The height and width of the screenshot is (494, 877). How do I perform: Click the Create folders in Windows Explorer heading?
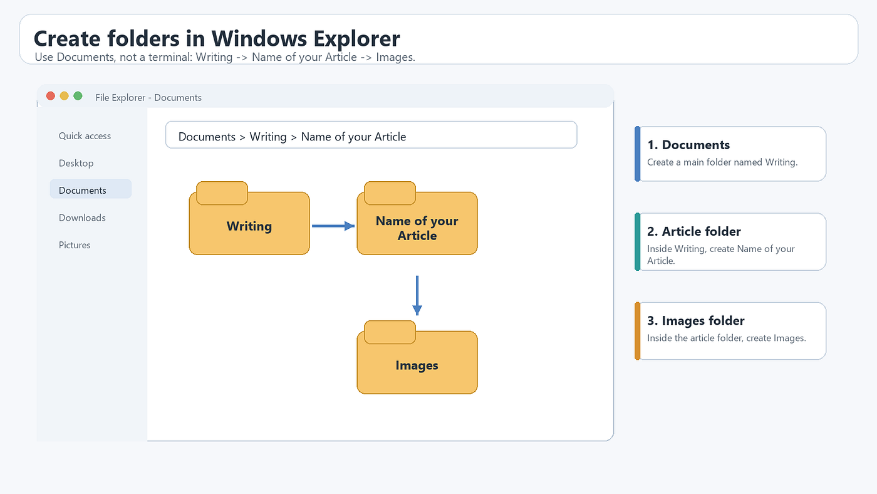(x=217, y=38)
